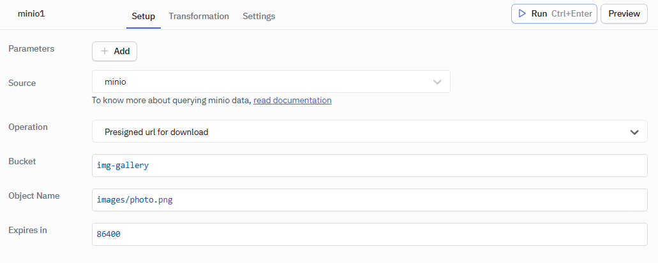Expand the Operation chevron arrow
This screenshot has width=658, height=263.
634,132
